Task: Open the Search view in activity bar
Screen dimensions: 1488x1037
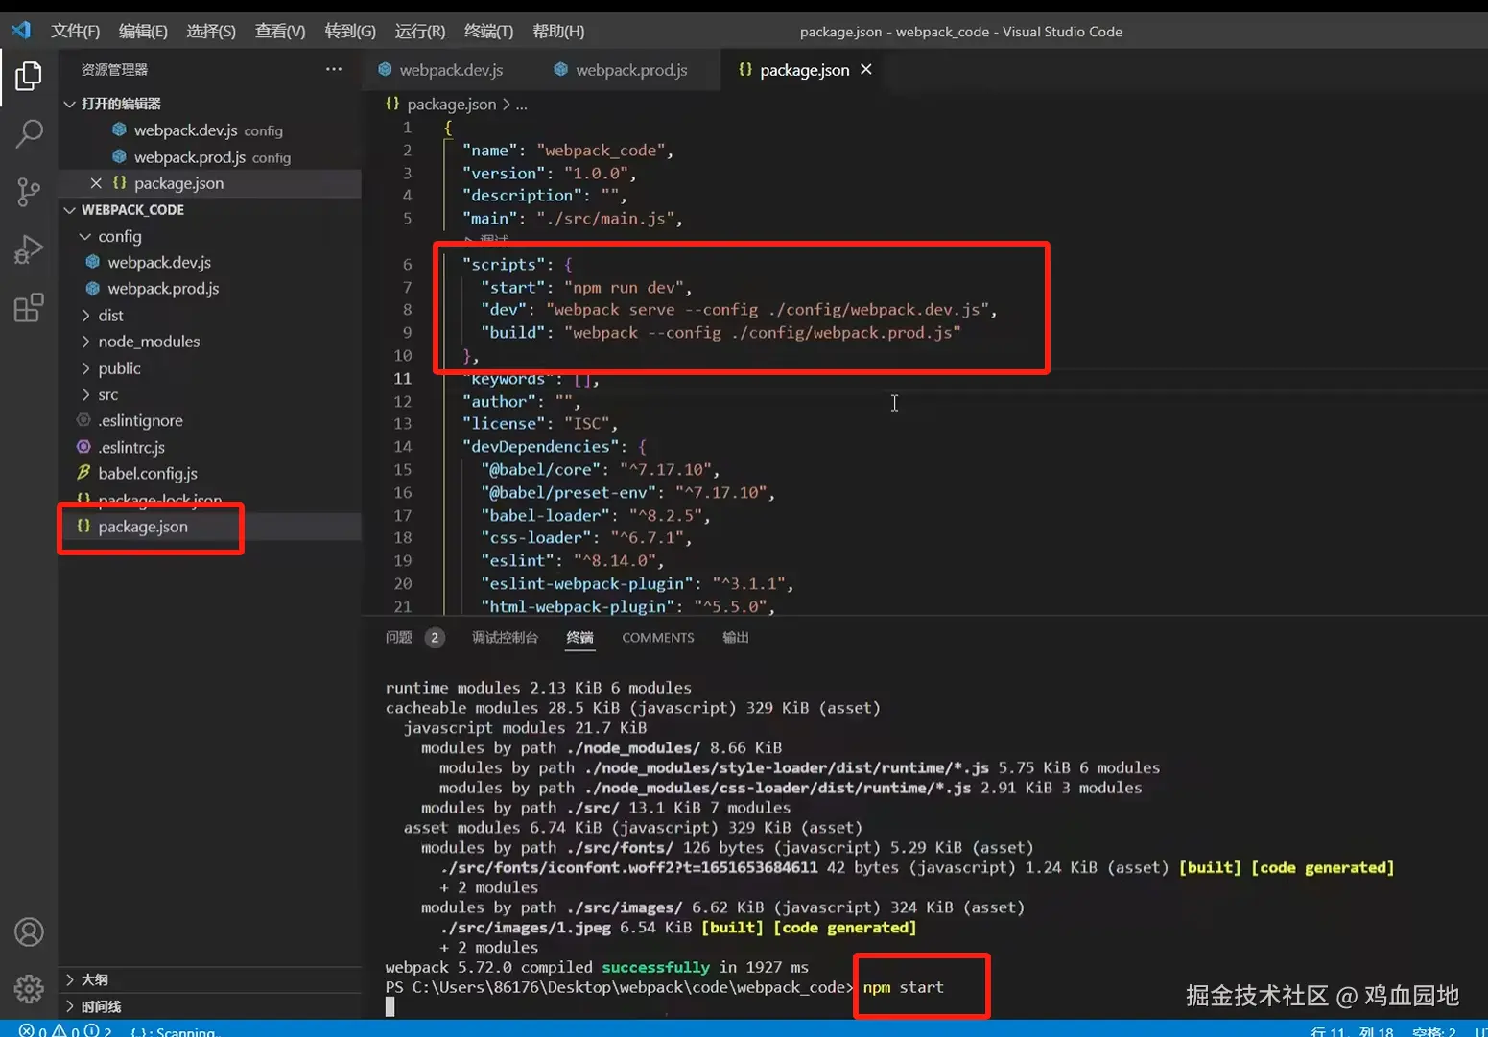Action: (x=29, y=133)
